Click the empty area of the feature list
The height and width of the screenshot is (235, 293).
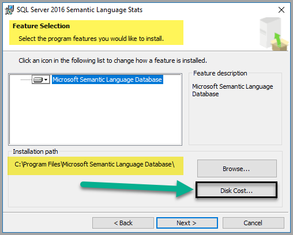(95, 115)
